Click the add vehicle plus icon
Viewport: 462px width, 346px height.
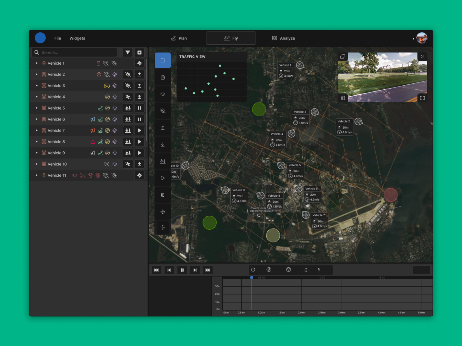coord(139,52)
